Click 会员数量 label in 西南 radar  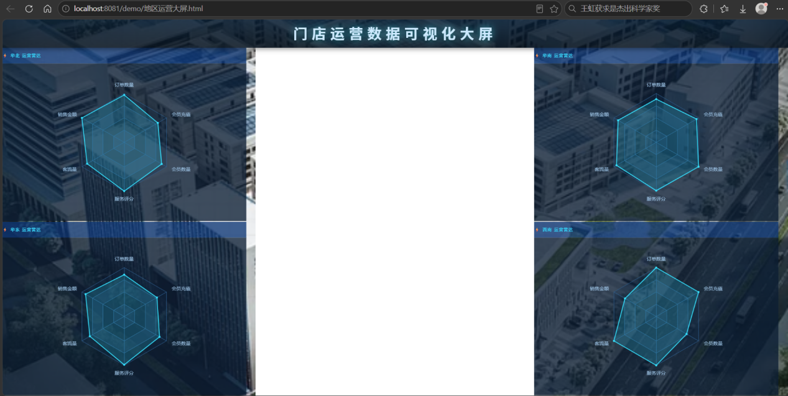tap(713, 343)
